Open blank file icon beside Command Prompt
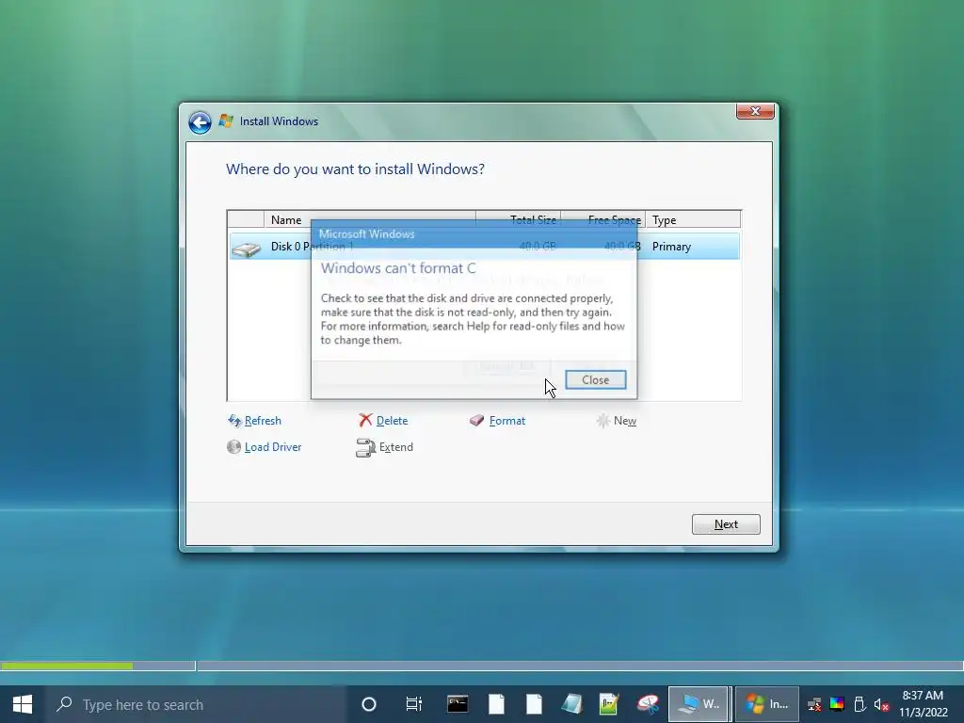964x723 pixels. pos(495,704)
